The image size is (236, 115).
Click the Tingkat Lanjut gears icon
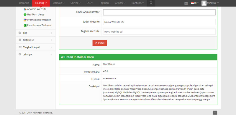tap(20, 47)
